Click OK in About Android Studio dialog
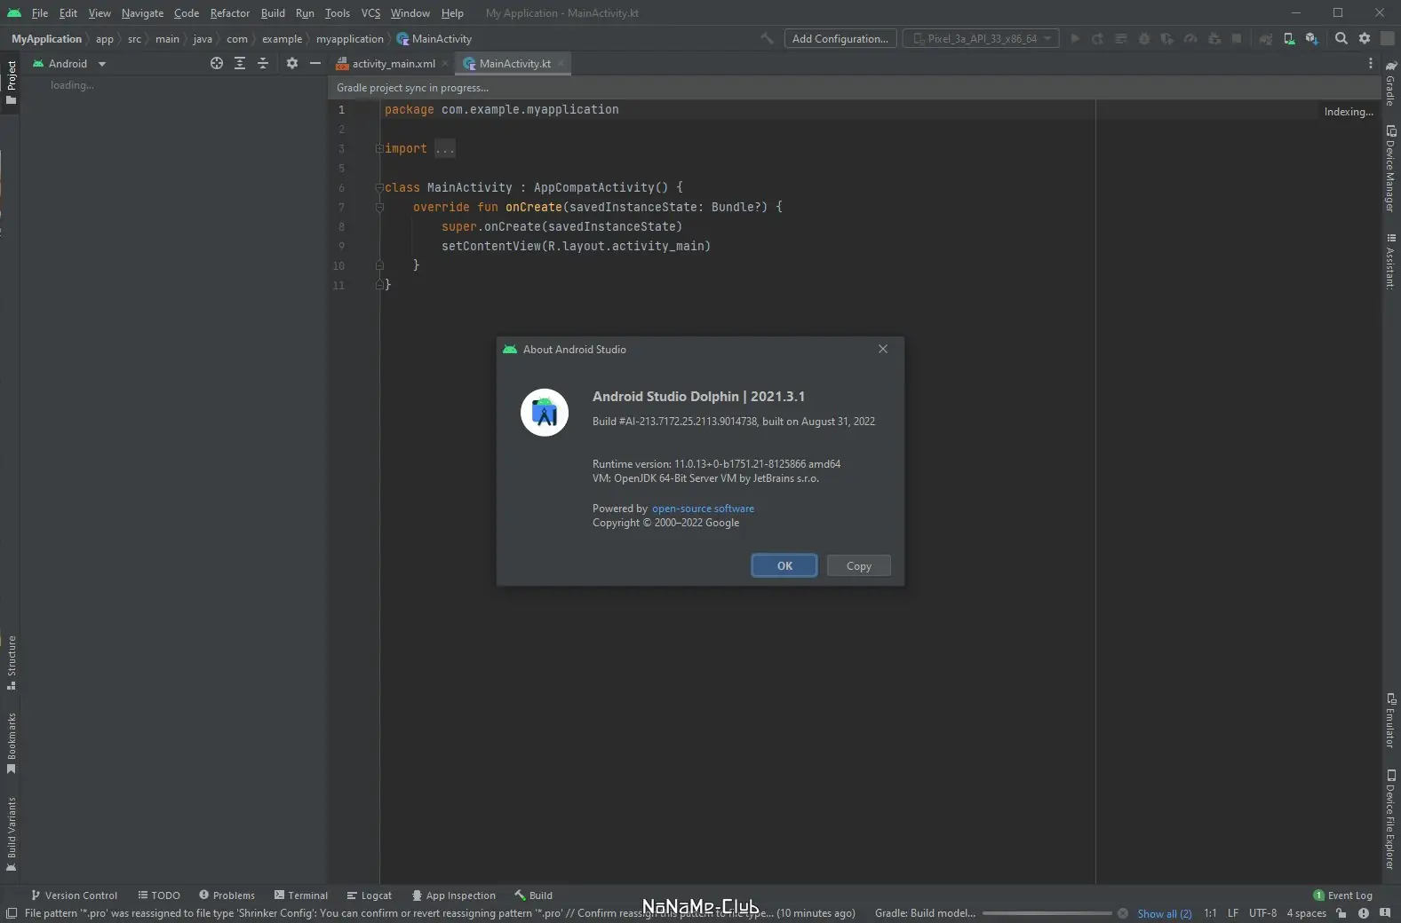This screenshot has height=923, width=1401. [x=784, y=565]
